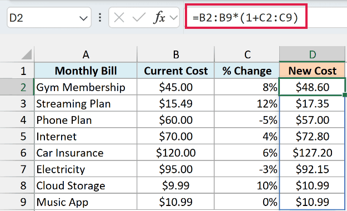Screen dimensions: 347x211
Task: Select the Streaming Plan cell
Action: [x=86, y=103]
